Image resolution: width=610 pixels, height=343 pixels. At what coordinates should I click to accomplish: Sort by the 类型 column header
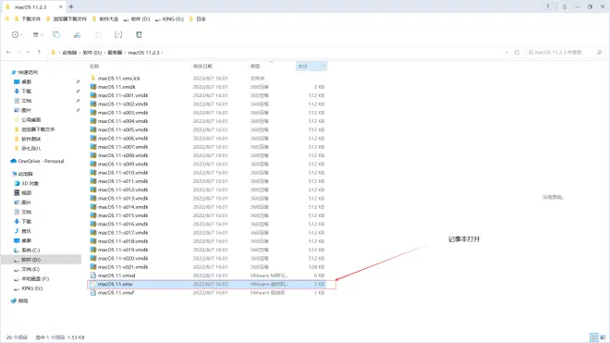coord(255,67)
